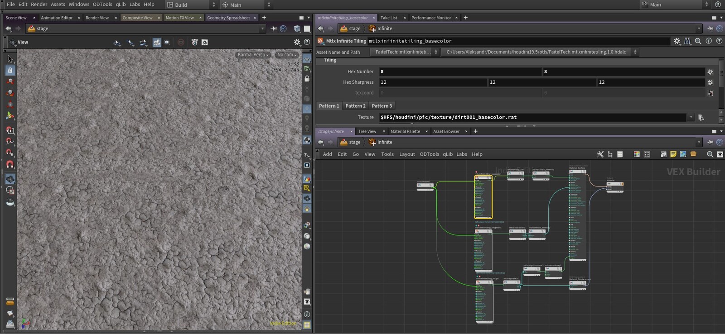
Task: Open Texture path dropdown arrow
Action: pos(691,117)
